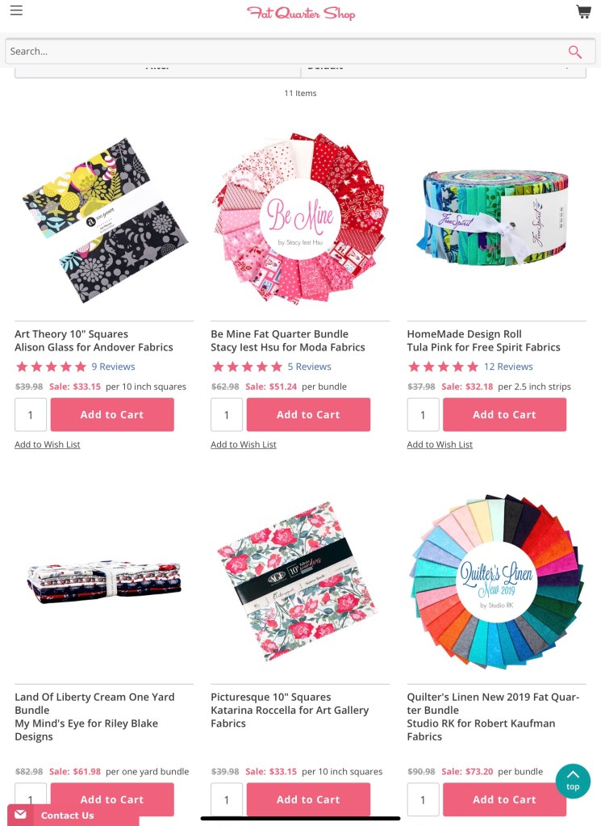Click the quantity box for HomeMade Design Roll
The image size is (601, 826).
(x=424, y=414)
